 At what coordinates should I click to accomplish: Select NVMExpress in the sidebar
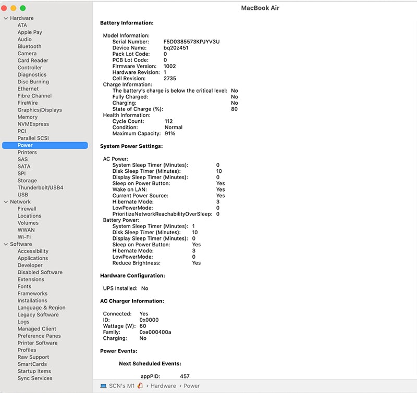tap(33, 124)
